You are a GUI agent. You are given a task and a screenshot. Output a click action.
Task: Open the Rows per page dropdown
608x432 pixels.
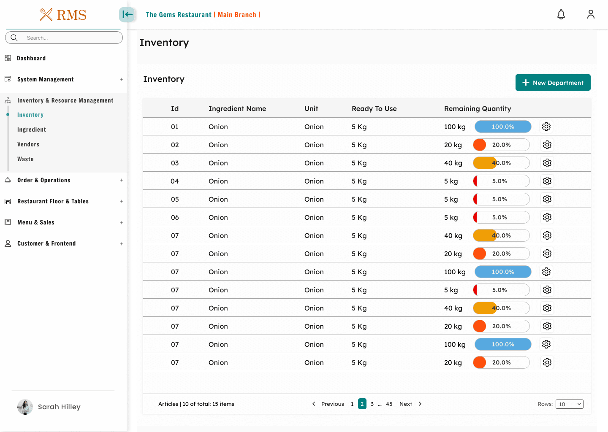coord(569,404)
